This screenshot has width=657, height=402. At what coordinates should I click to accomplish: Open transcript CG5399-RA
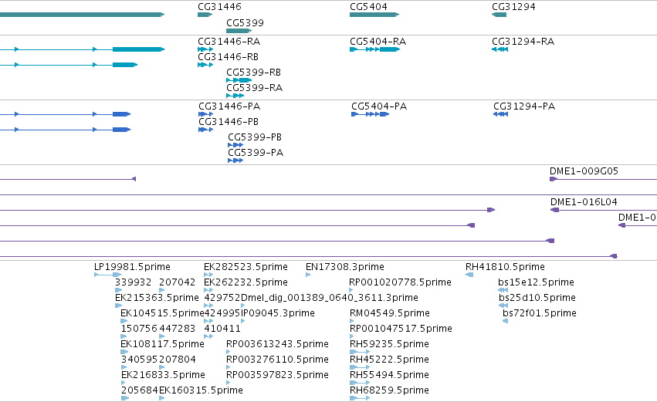coord(254,88)
